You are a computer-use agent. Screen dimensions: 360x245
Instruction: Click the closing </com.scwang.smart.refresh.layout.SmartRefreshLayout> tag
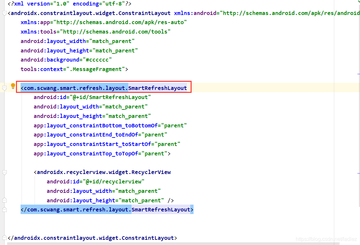[x=107, y=209]
